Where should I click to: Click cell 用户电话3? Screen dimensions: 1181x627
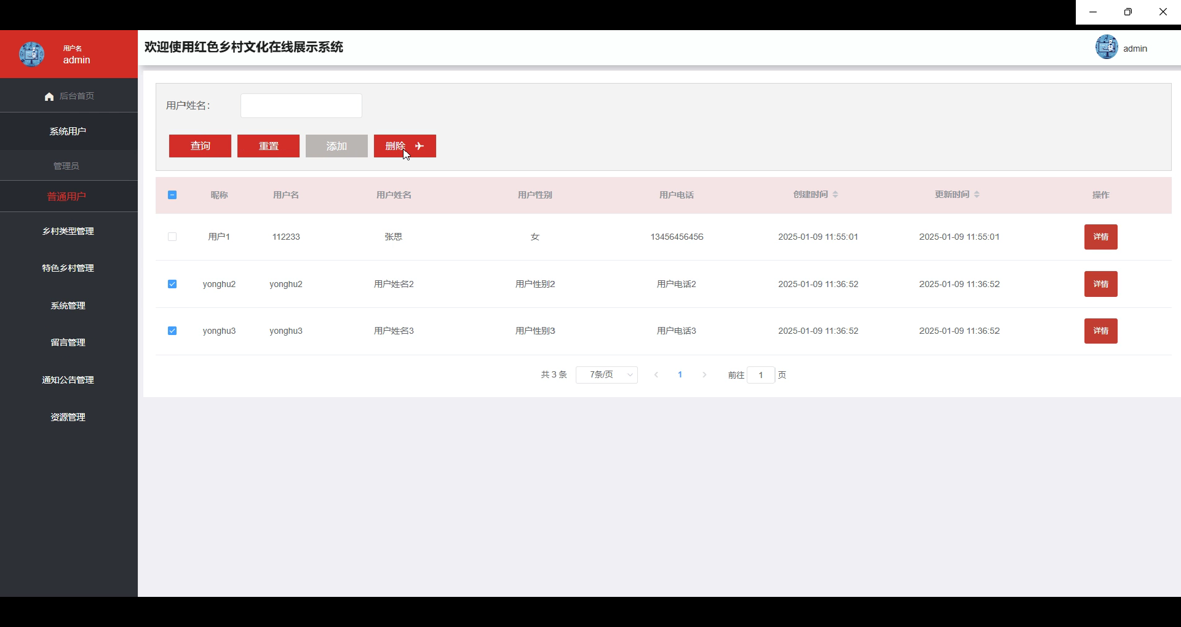tap(677, 331)
